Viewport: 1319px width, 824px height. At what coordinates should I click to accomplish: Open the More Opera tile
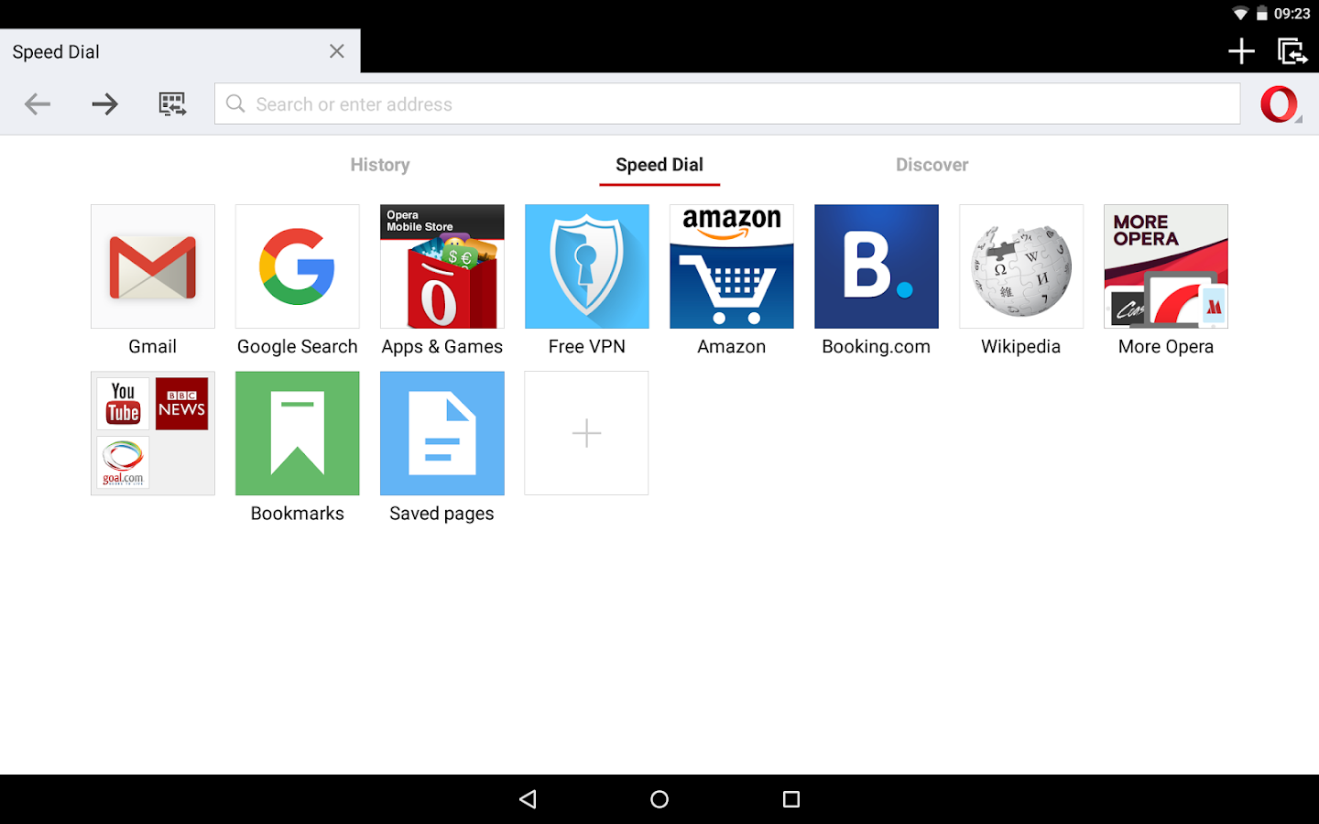click(1165, 266)
